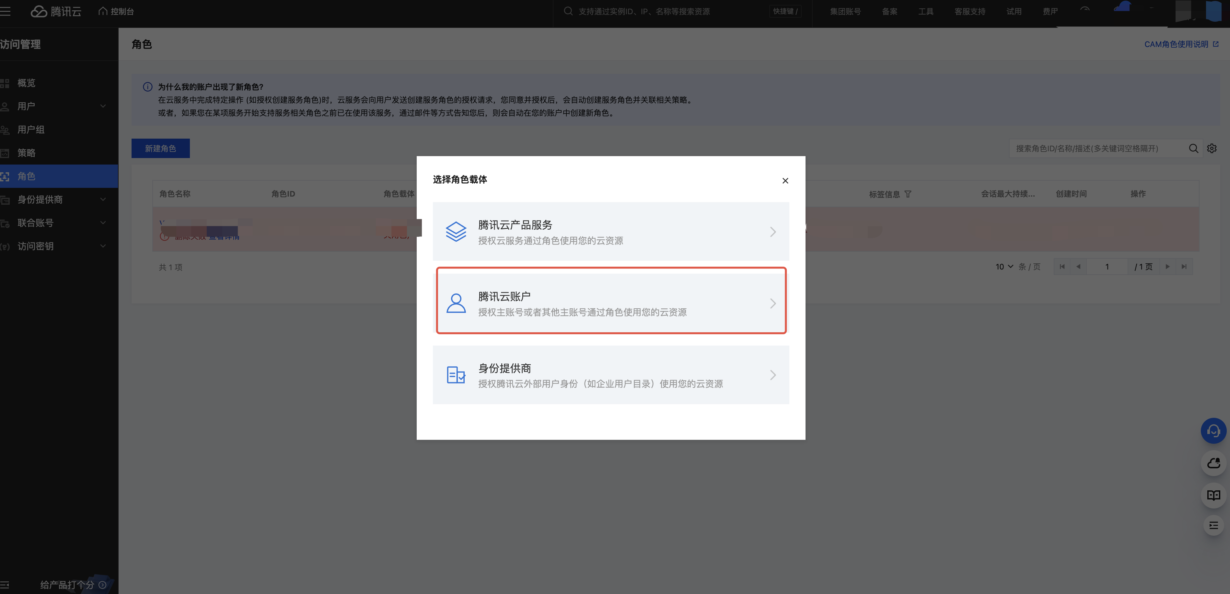The width and height of the screenshot is (1230, 594).
Task: Click the filter icon next to 标签信息
Action: (908, 194)
